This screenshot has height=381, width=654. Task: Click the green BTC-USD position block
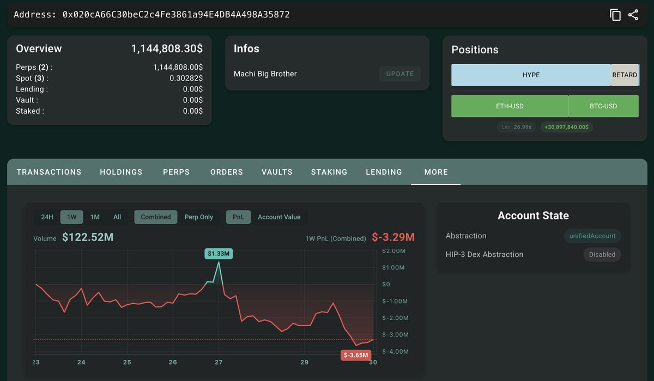tap(603, 106)
